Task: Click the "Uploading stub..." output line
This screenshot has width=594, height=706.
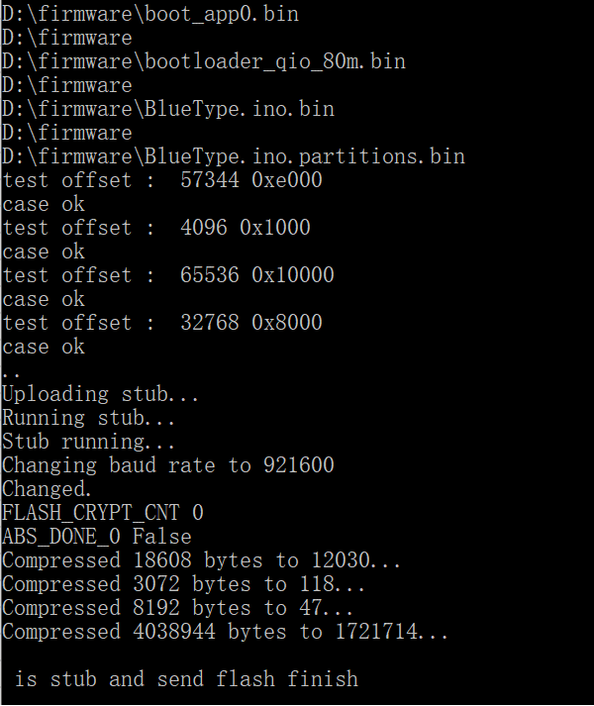Action: coord(101,394)
